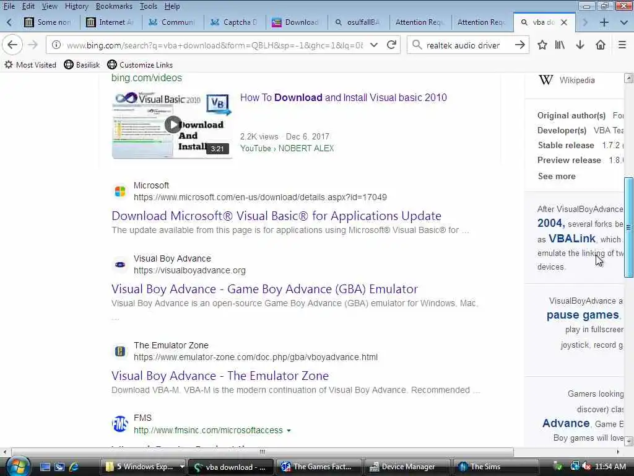634x476 pixels.
Task: Open the Bookmarks menu
Action: (x=114, y=6)
